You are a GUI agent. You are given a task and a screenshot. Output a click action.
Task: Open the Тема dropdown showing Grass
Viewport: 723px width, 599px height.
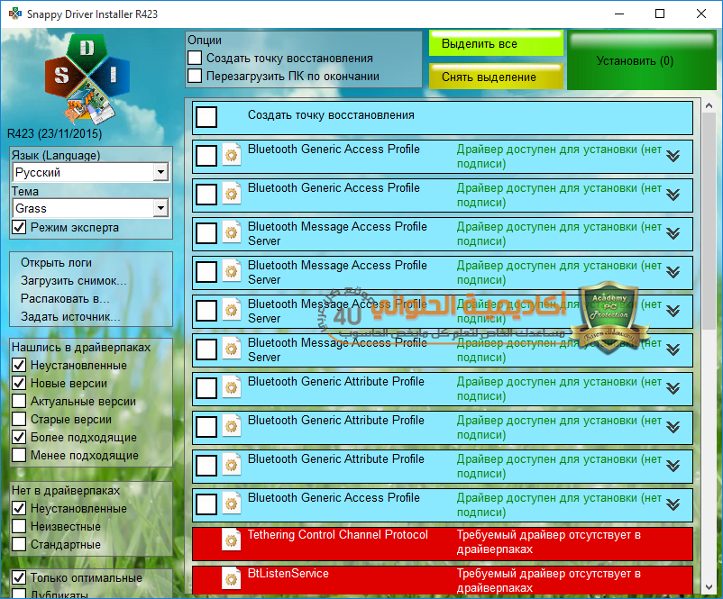pyautogui.click(x=160, y=208)
